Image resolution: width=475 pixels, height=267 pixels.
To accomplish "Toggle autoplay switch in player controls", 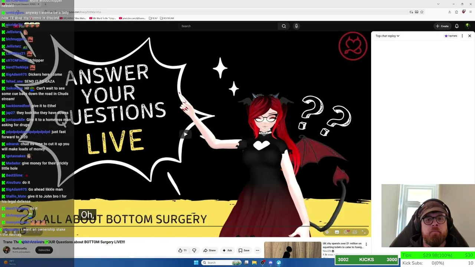I will (x=327, y=232).
